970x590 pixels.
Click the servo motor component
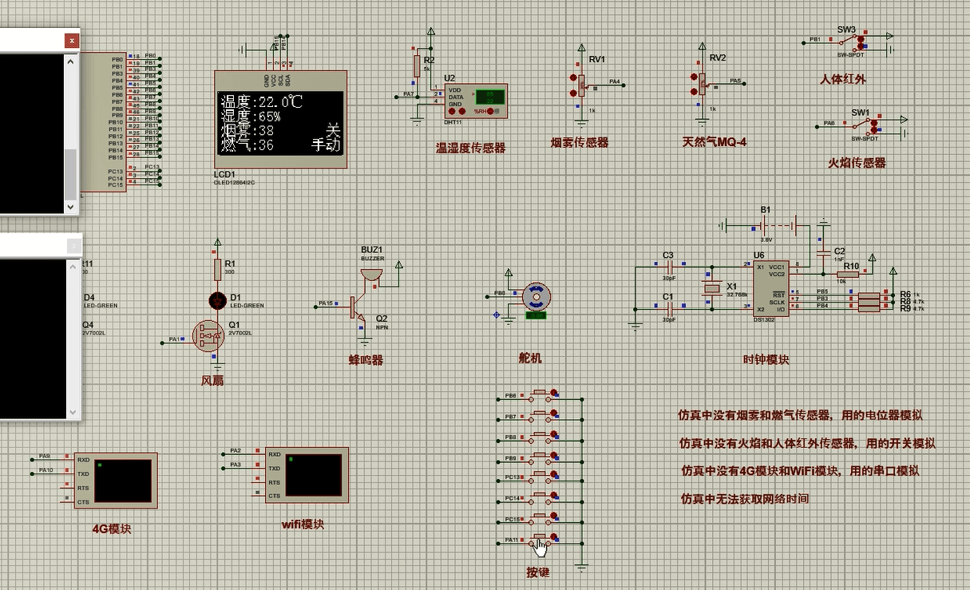pos(536,297)
